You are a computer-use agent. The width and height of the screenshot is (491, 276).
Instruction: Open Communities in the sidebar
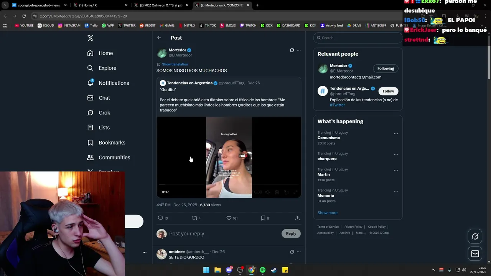click(109, 158)
